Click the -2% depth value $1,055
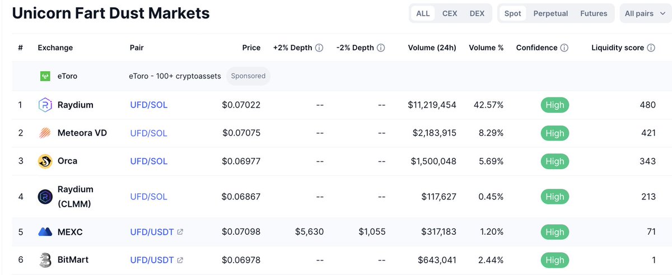This screenshot has width=672, height=275. point(372,232)
